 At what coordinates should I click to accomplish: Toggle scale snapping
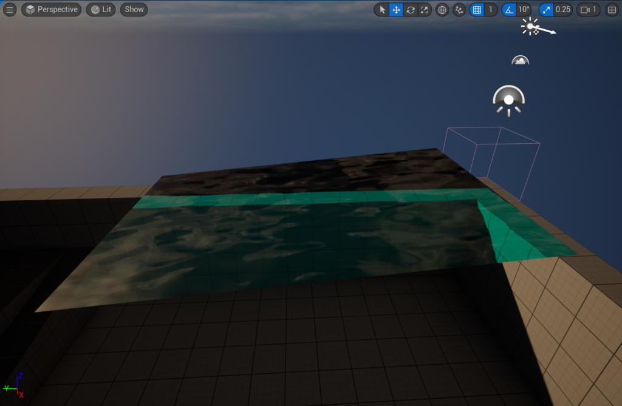[547, 10]
